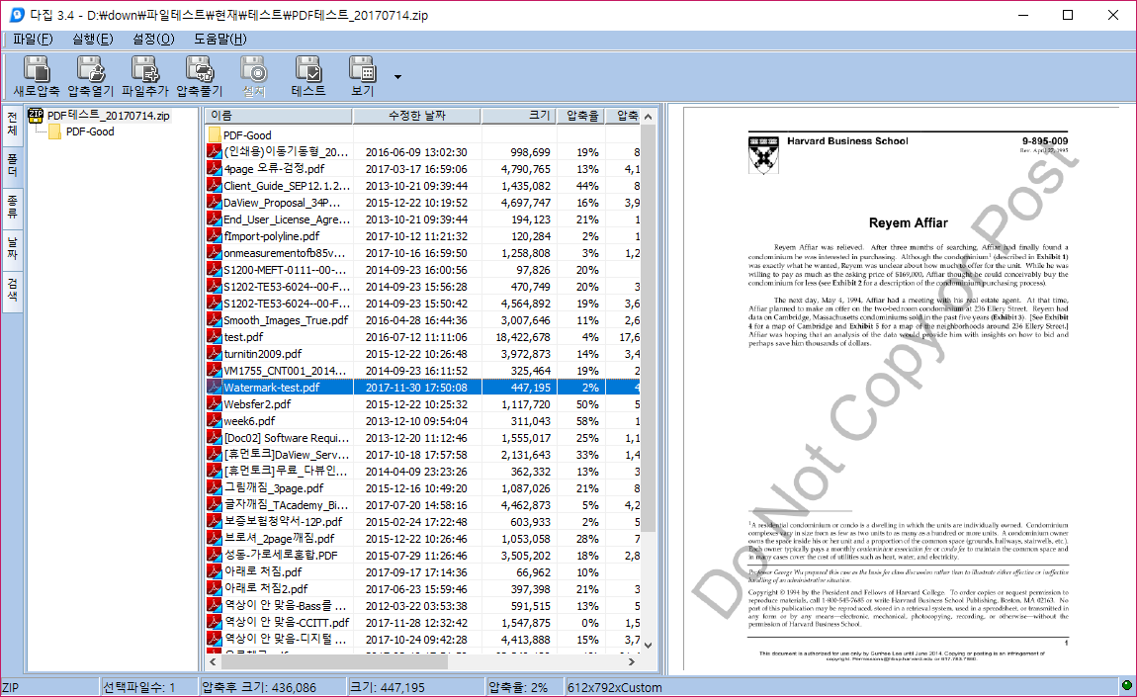
Task: Switch to the 검색 (search) side tab
Action: tap(13, 290)
